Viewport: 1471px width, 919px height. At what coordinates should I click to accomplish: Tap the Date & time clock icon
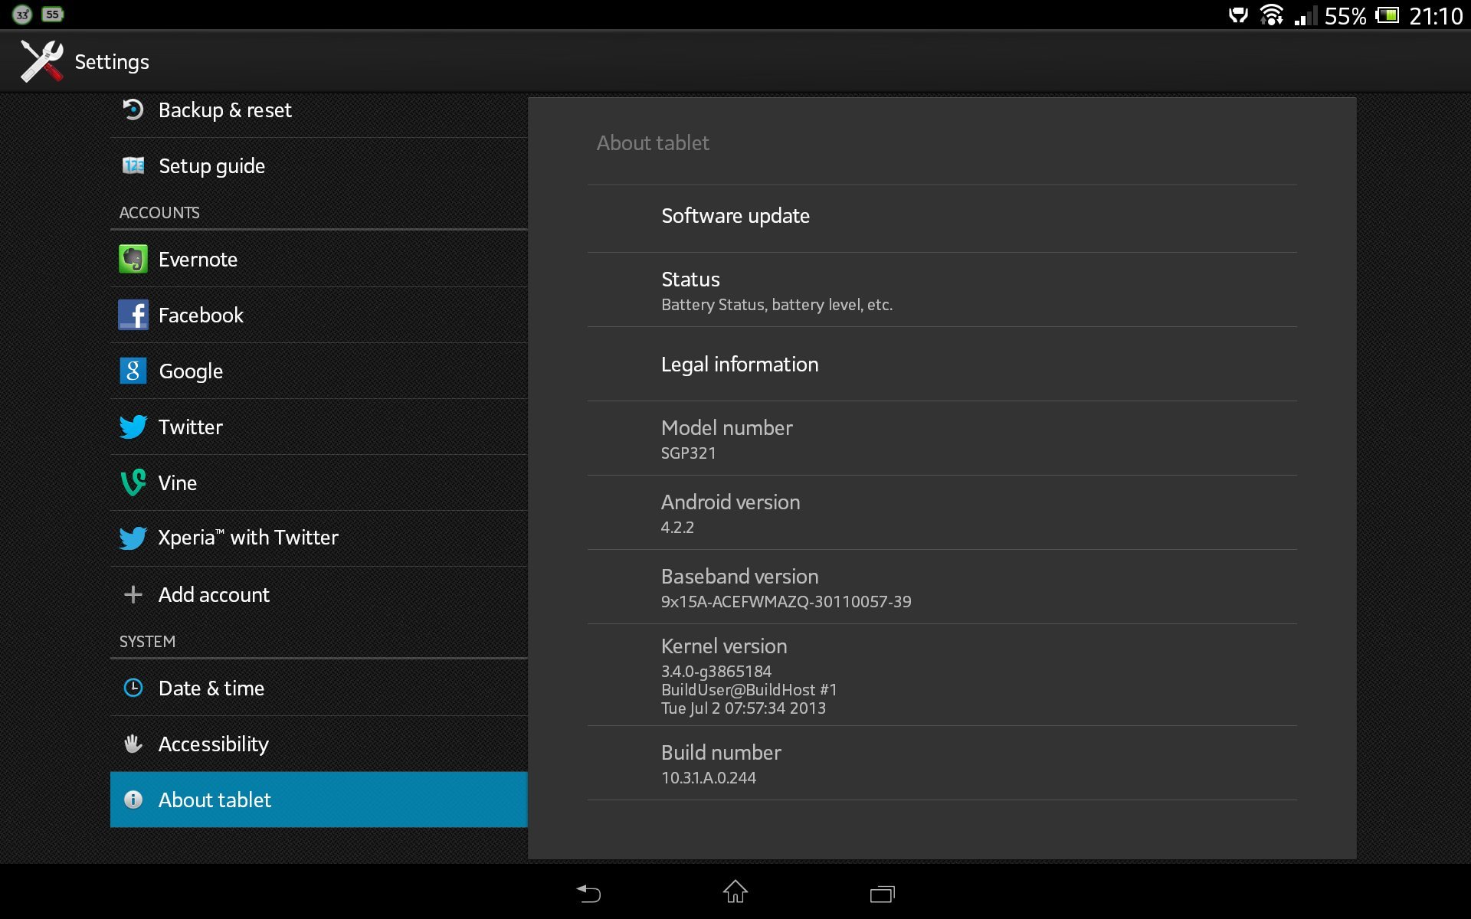133,688
